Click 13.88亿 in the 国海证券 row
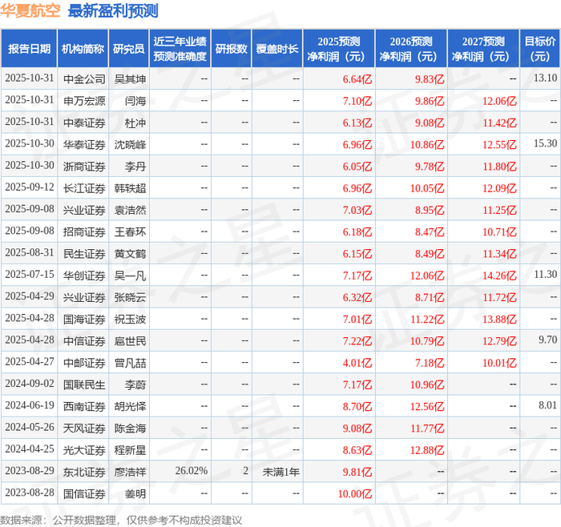The width and height of the screenshot is (561, 527). tap(499, 320)
